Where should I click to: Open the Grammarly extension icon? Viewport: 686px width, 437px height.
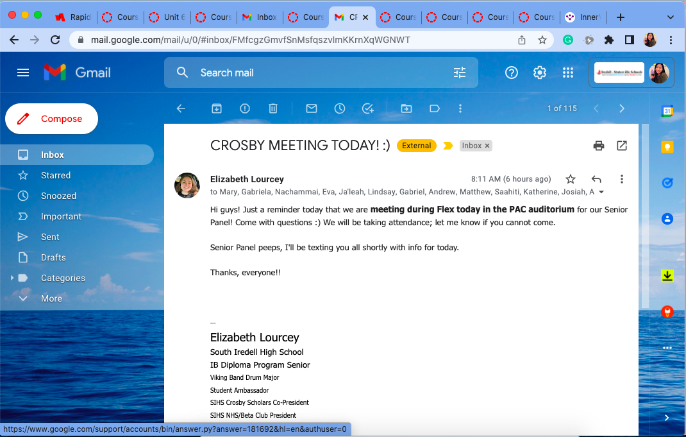click(x=568, y=40)
